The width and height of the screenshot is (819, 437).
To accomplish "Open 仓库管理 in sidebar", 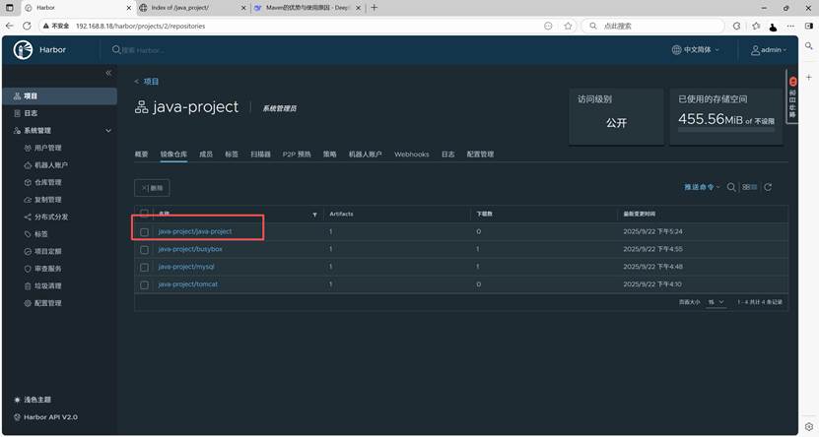I will [47, 182].
